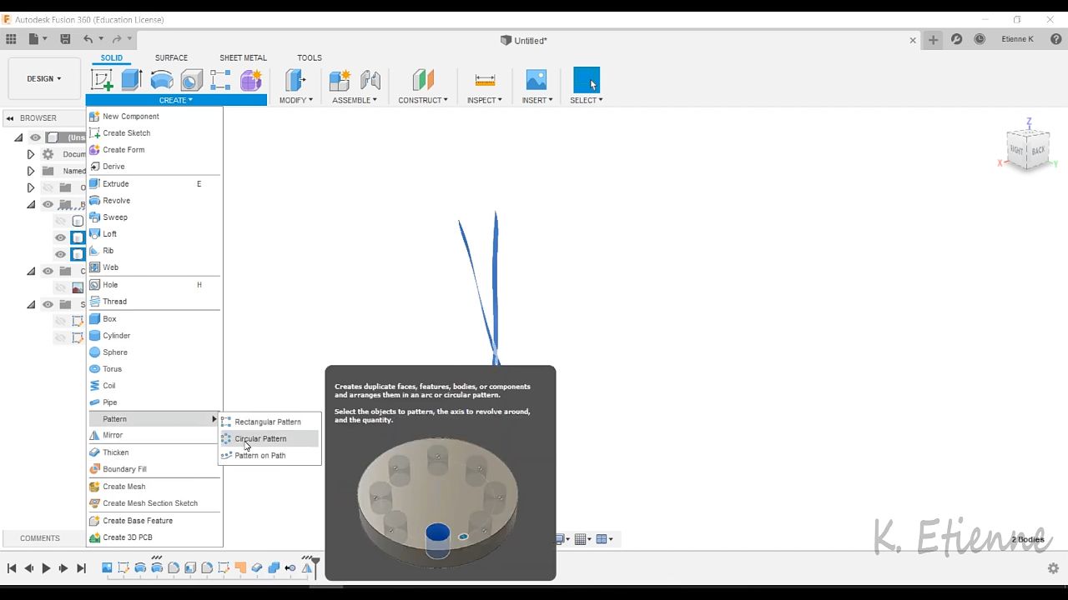
Task: Switch to the SHEET METAL tab
Action: point(243,57)
